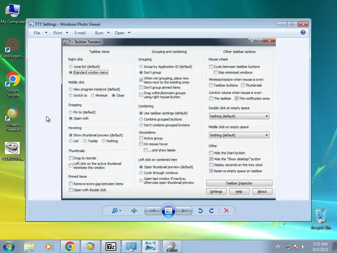337x253 pixels.
Task: Delete the picture with the red X
Action: click(x=226, y=211)
